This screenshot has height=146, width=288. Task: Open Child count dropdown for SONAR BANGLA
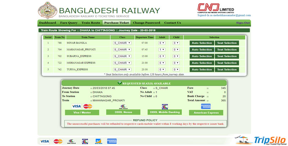pos(176,43)
